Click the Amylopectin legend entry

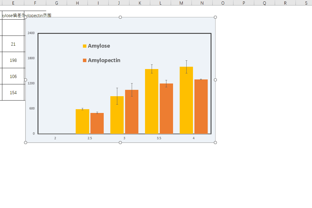(x=101, y=60)
